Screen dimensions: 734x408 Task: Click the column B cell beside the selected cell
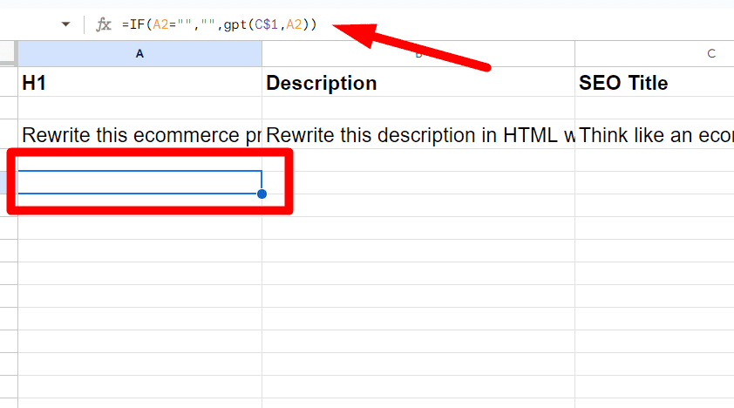point(418,182)
